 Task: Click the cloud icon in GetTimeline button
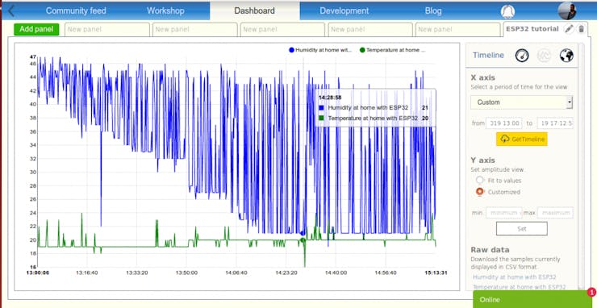[505, 139]
